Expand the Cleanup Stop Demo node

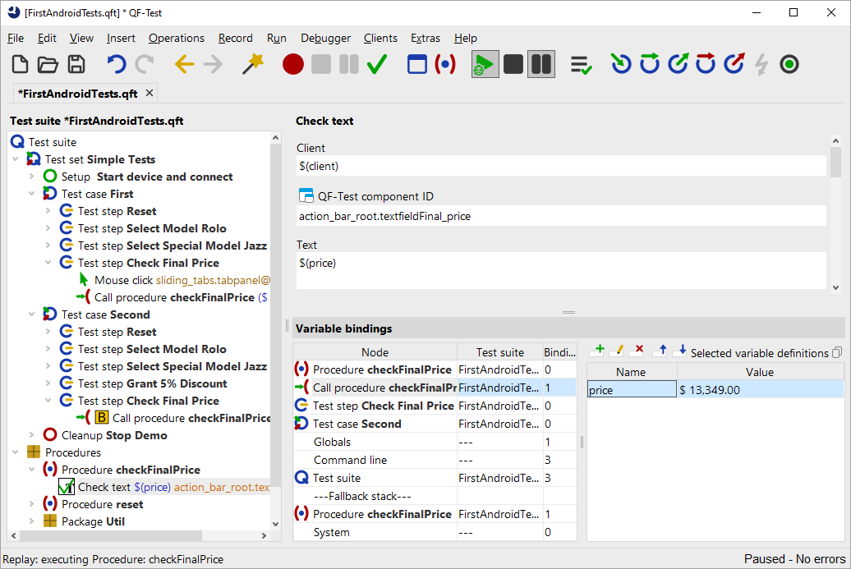click(32, 435)
